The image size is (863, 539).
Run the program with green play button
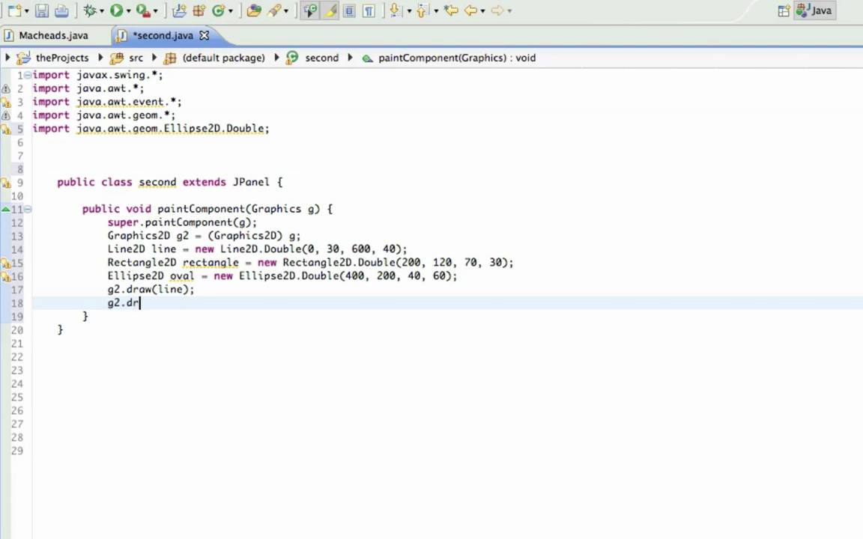[x=116, y=10]
